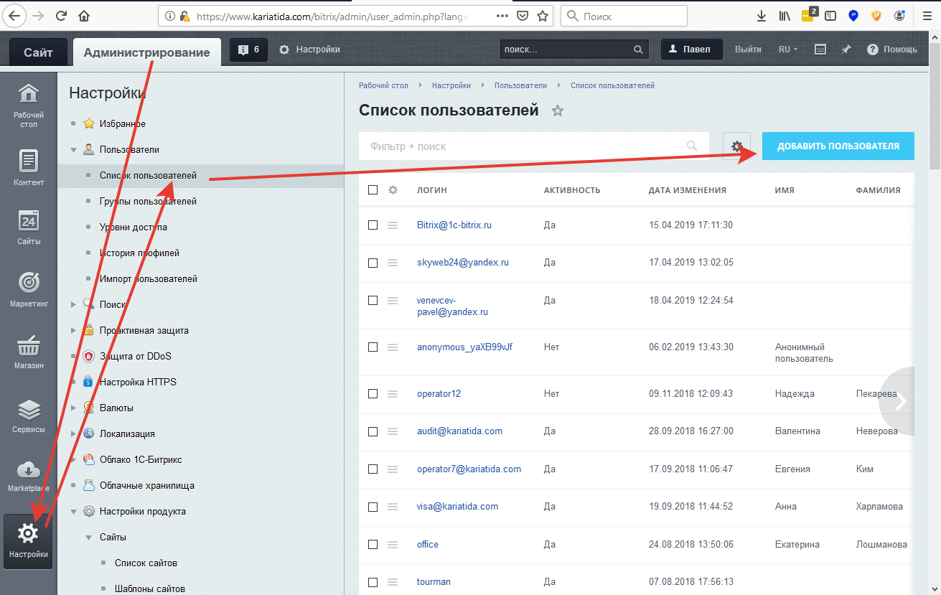Viewport: 941px width, 595px height.
Task: Open the audit@kariatida.com user link
Action: 459,431
